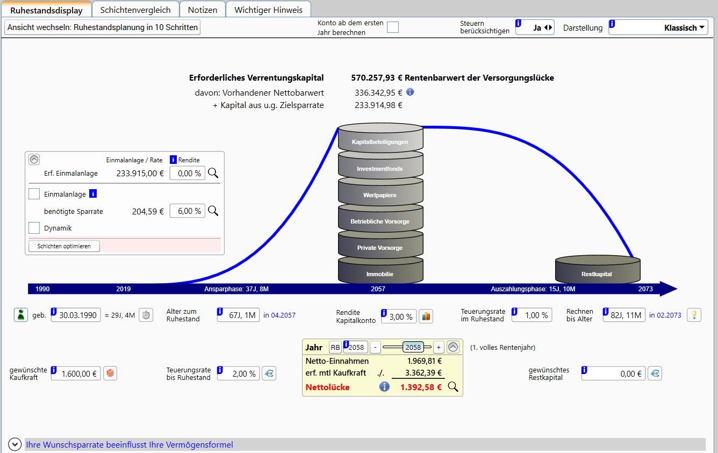718x453 pixels.
Task: Click the magnifier in the Erf. Einmalanlage row
Action: coord(213,173)
